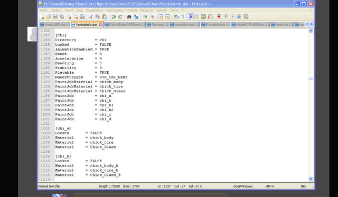Open the Опции menu
The width and height of the screenshot is (338, 197).
(x=132, y=10)
